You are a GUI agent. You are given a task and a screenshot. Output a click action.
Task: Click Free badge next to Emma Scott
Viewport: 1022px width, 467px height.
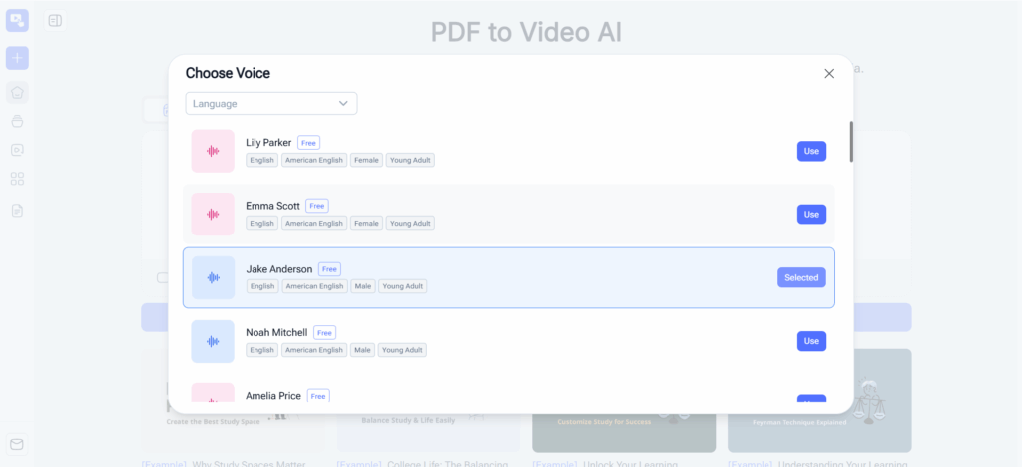coord(317,206)
